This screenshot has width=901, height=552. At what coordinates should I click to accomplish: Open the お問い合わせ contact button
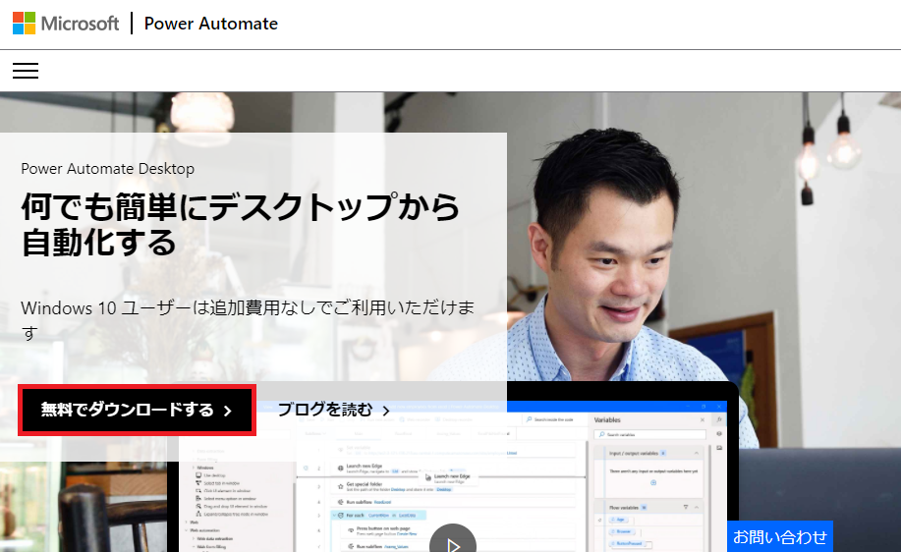click(x=780, y=536)
